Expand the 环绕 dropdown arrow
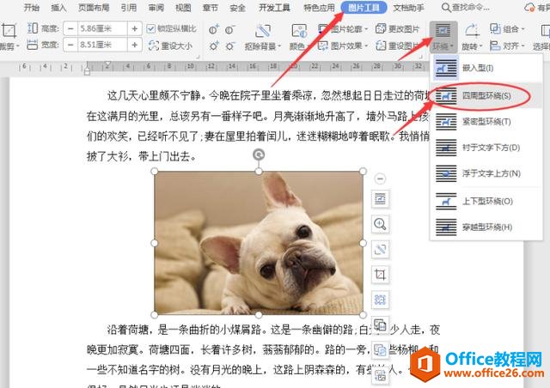 [452, 46]
